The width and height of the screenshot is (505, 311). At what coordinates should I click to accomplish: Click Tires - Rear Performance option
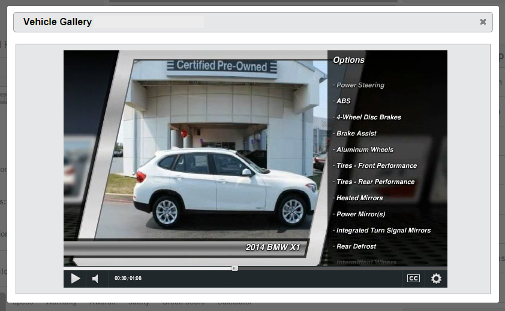(x=375, y=182)
